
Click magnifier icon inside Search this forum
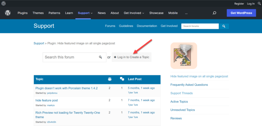click(x=100, y=57)
